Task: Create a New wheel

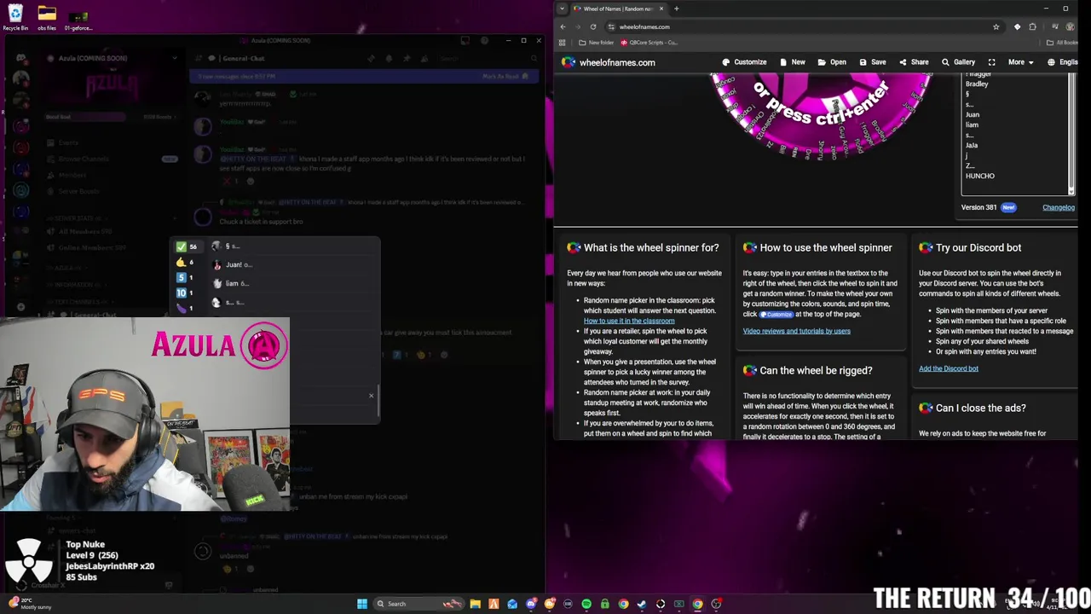Action: [x=793, y=62]
